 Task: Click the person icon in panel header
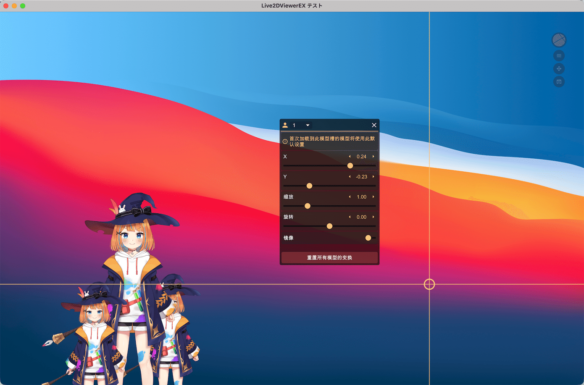point(285,125)
